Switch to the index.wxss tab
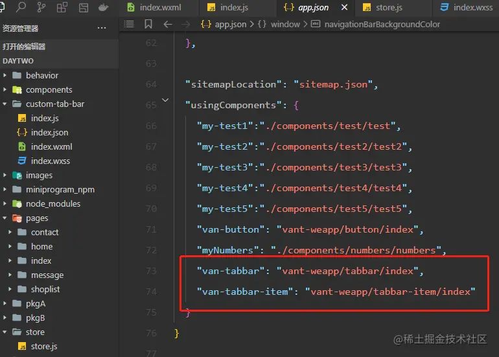Image resolution: width=499 pixels, height=357 pixels. click(x=467, y=7)
